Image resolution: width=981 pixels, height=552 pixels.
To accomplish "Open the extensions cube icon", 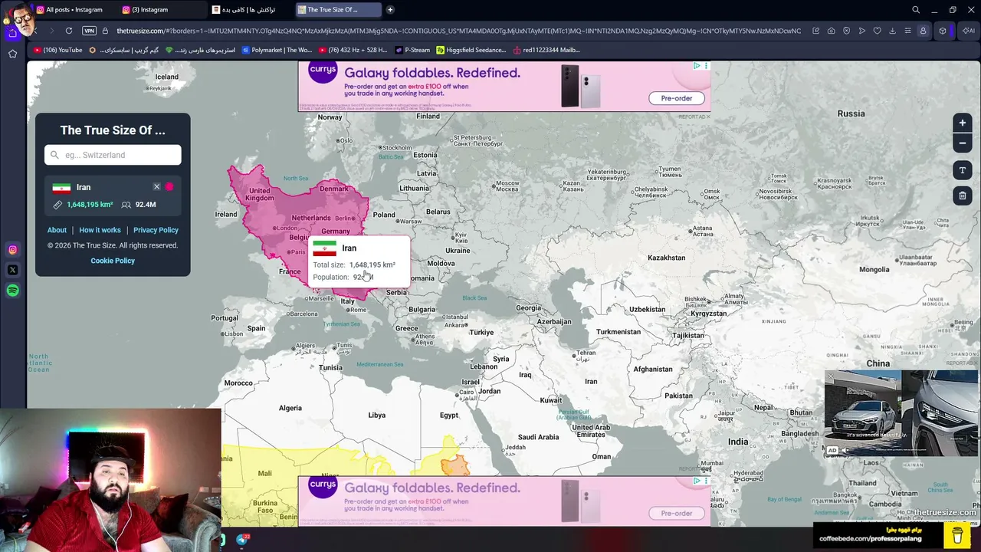I will click(943, 31).
